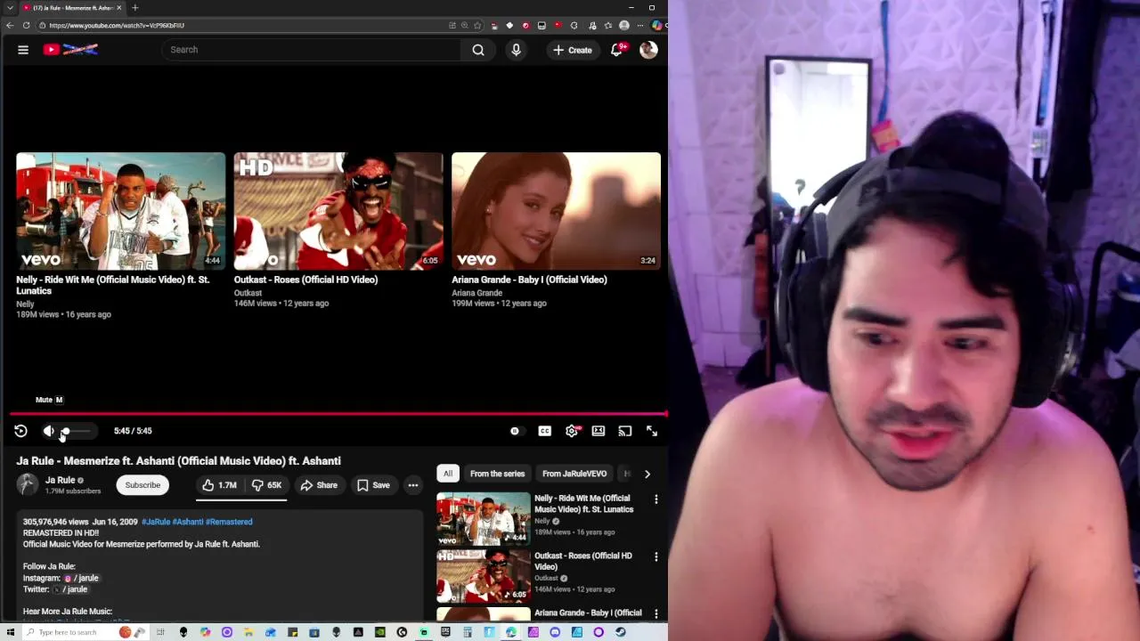Open Outkast Roses sidebar thumbnail

[x=484, y=576]
